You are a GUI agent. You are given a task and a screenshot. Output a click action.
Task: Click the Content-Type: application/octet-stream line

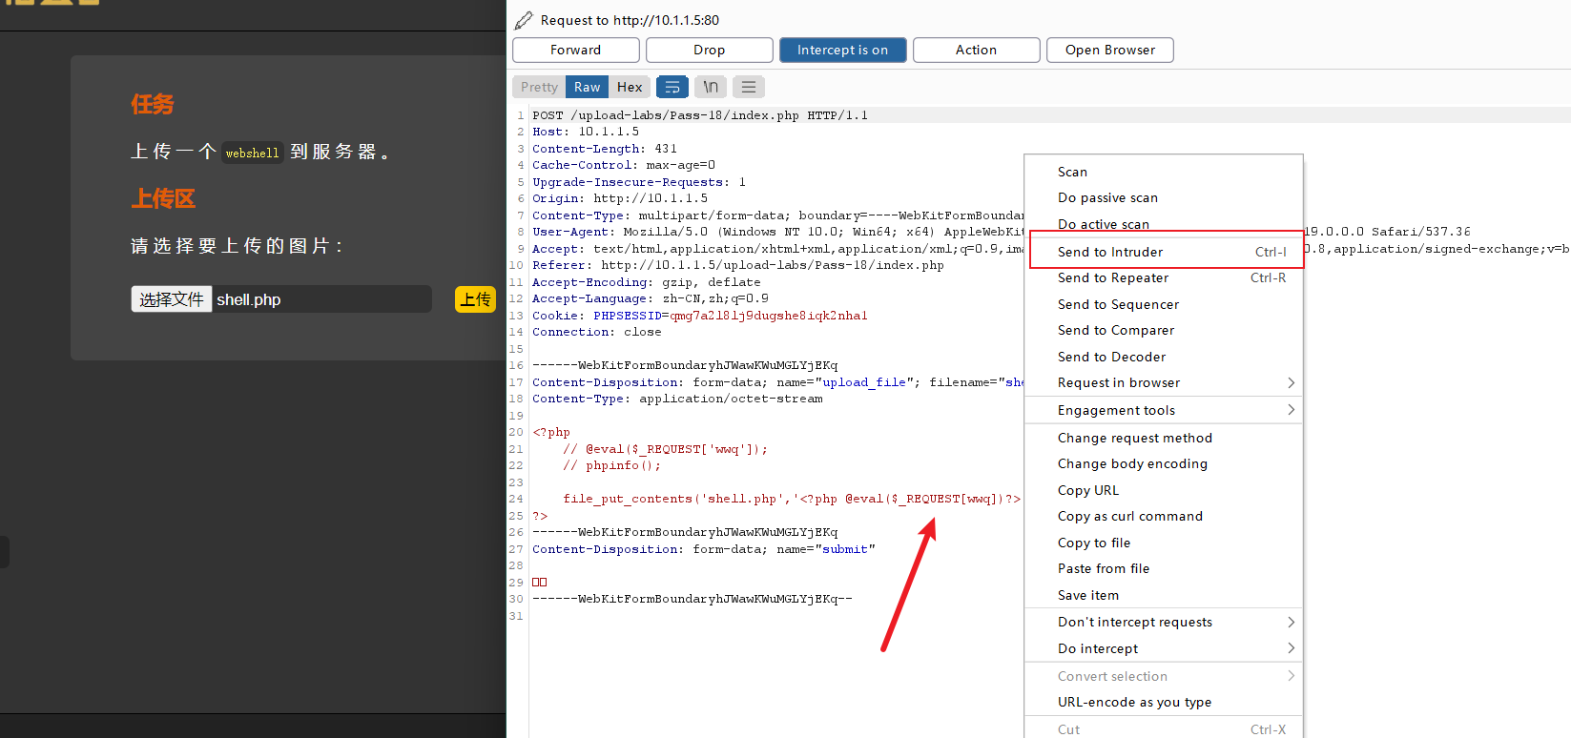[677, 399]
